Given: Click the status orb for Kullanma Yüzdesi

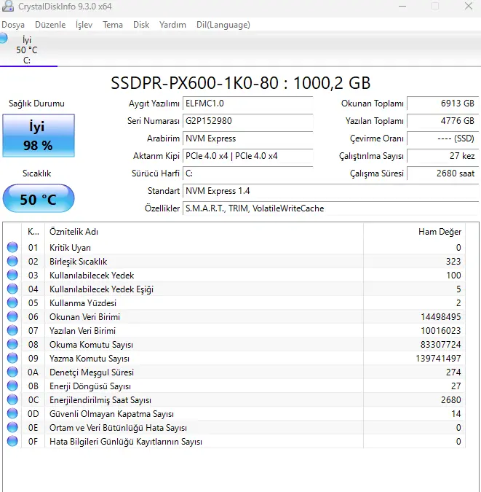Looking at the screenshot, I should 12,302.
